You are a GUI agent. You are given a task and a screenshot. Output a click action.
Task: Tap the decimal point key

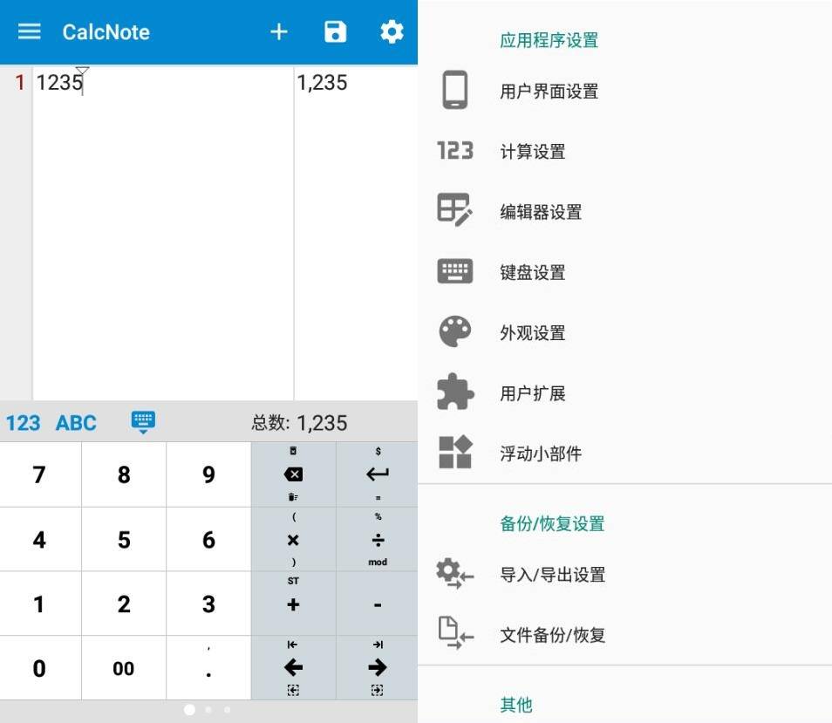point(208,668)
